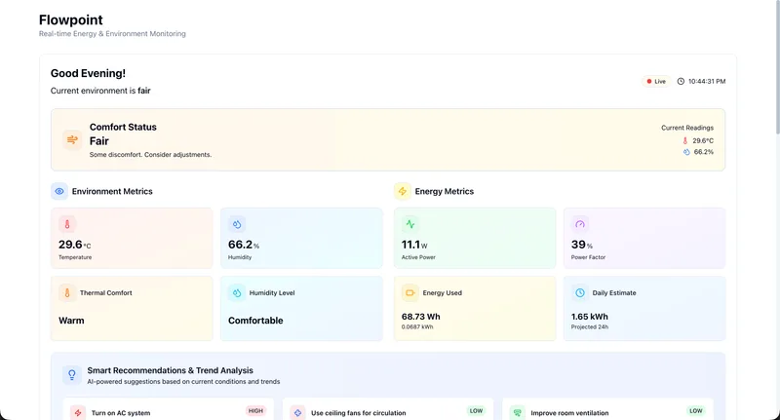The image size is (780, 420).
Task: Click the 68.73 Wh energy used value
Action: 421,317
